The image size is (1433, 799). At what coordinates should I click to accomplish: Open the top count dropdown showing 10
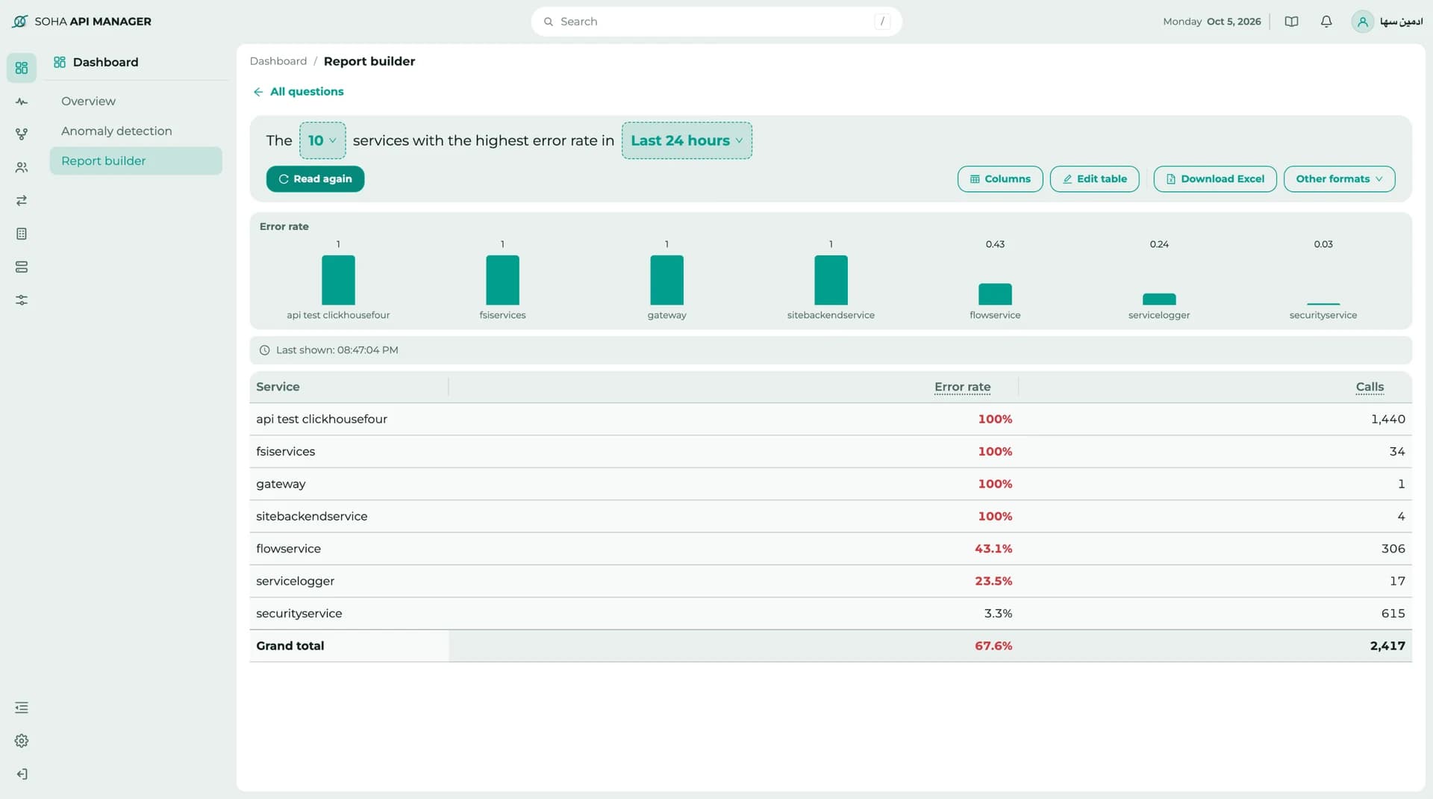point(322,140)
